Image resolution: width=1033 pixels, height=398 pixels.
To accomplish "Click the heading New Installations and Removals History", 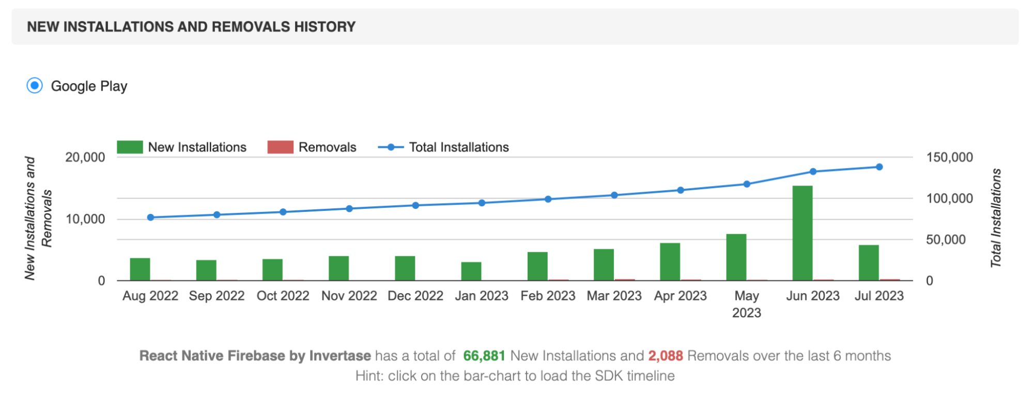I will pyautogui.click(x=191, y=27).
